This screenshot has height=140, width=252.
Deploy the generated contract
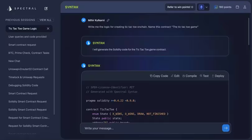(218, 76)
